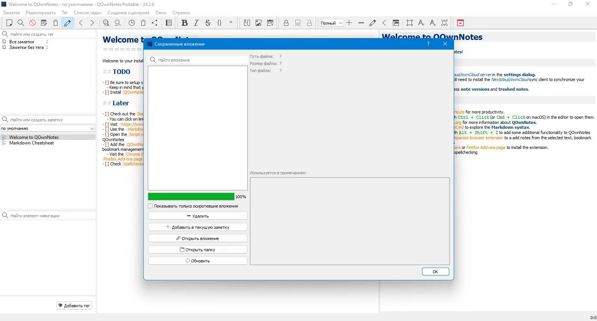Focus the Найти элемент навигации field

48,215
